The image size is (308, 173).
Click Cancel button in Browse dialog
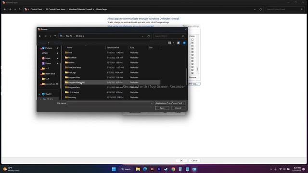[x=178, y=108]
